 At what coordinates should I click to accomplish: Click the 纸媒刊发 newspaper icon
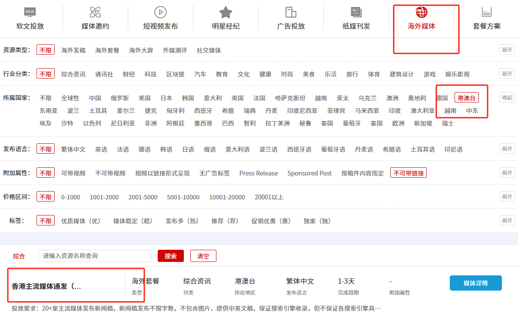(356, 12)
